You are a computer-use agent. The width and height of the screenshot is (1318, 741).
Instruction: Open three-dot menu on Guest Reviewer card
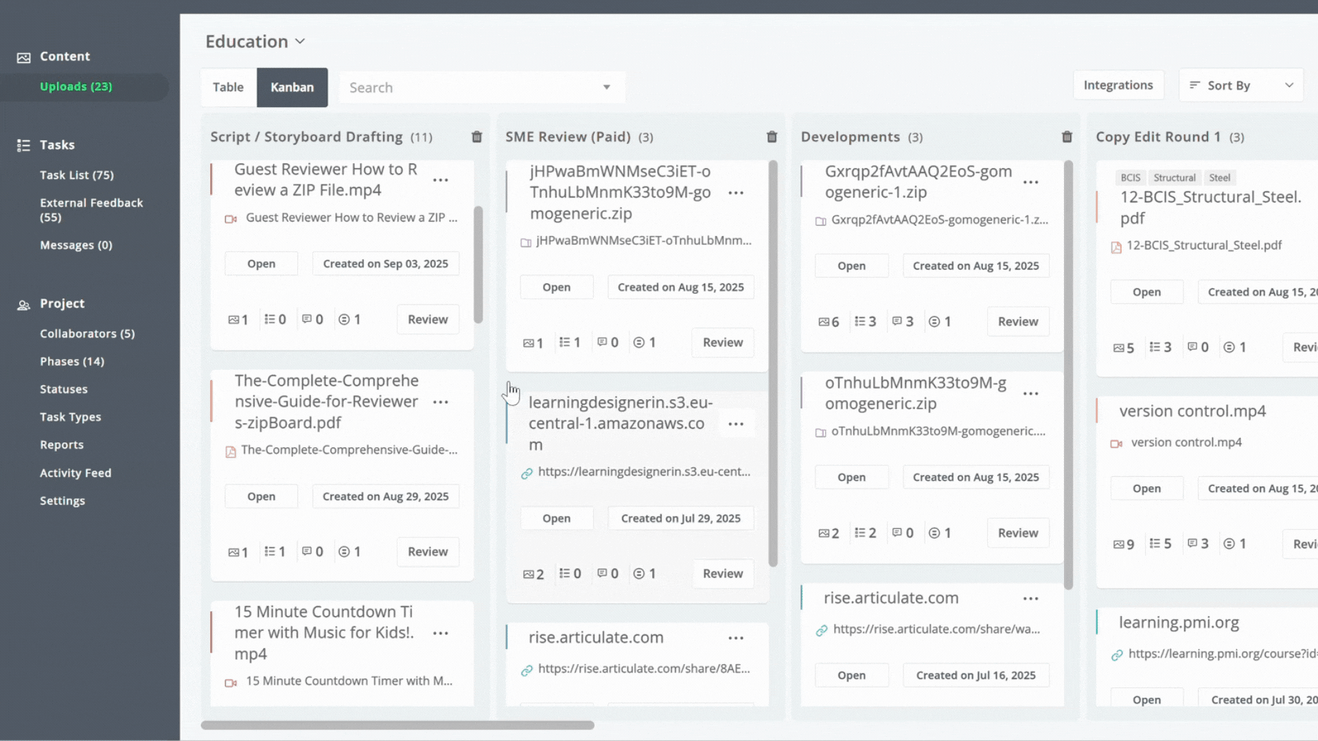pyautogui.click(x=441, y=180)
